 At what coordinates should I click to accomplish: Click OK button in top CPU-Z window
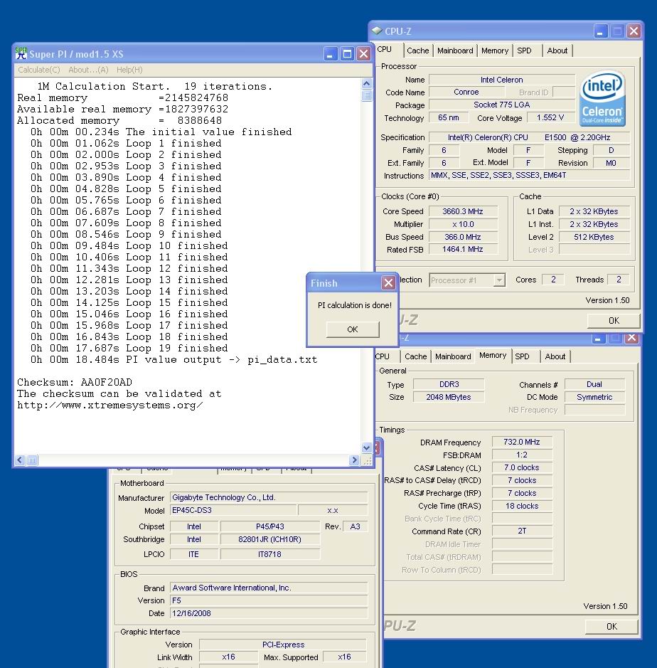tap(614, 320)
